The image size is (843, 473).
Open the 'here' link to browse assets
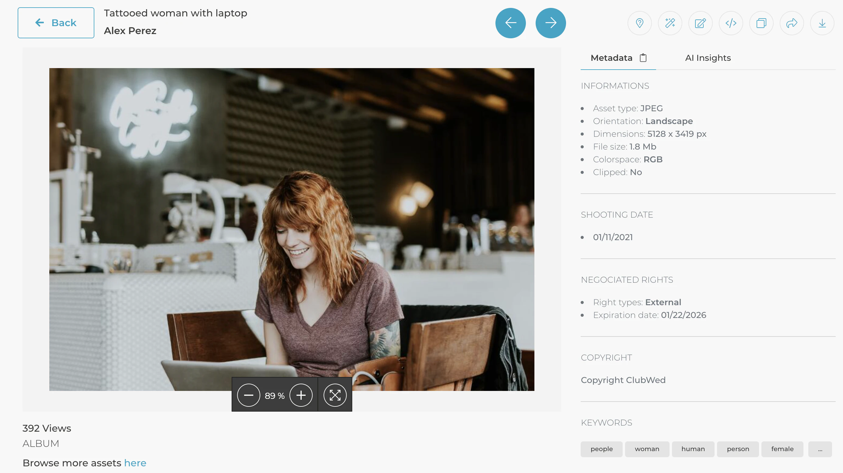[135, 463]
